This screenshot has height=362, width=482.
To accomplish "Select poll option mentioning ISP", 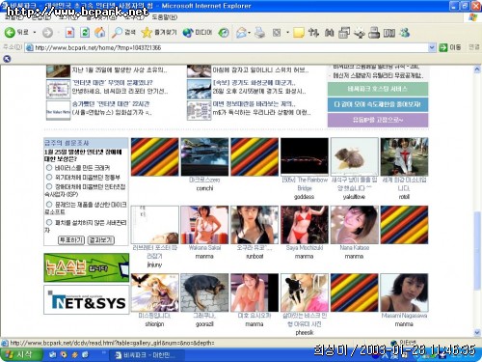I will 49,186.
